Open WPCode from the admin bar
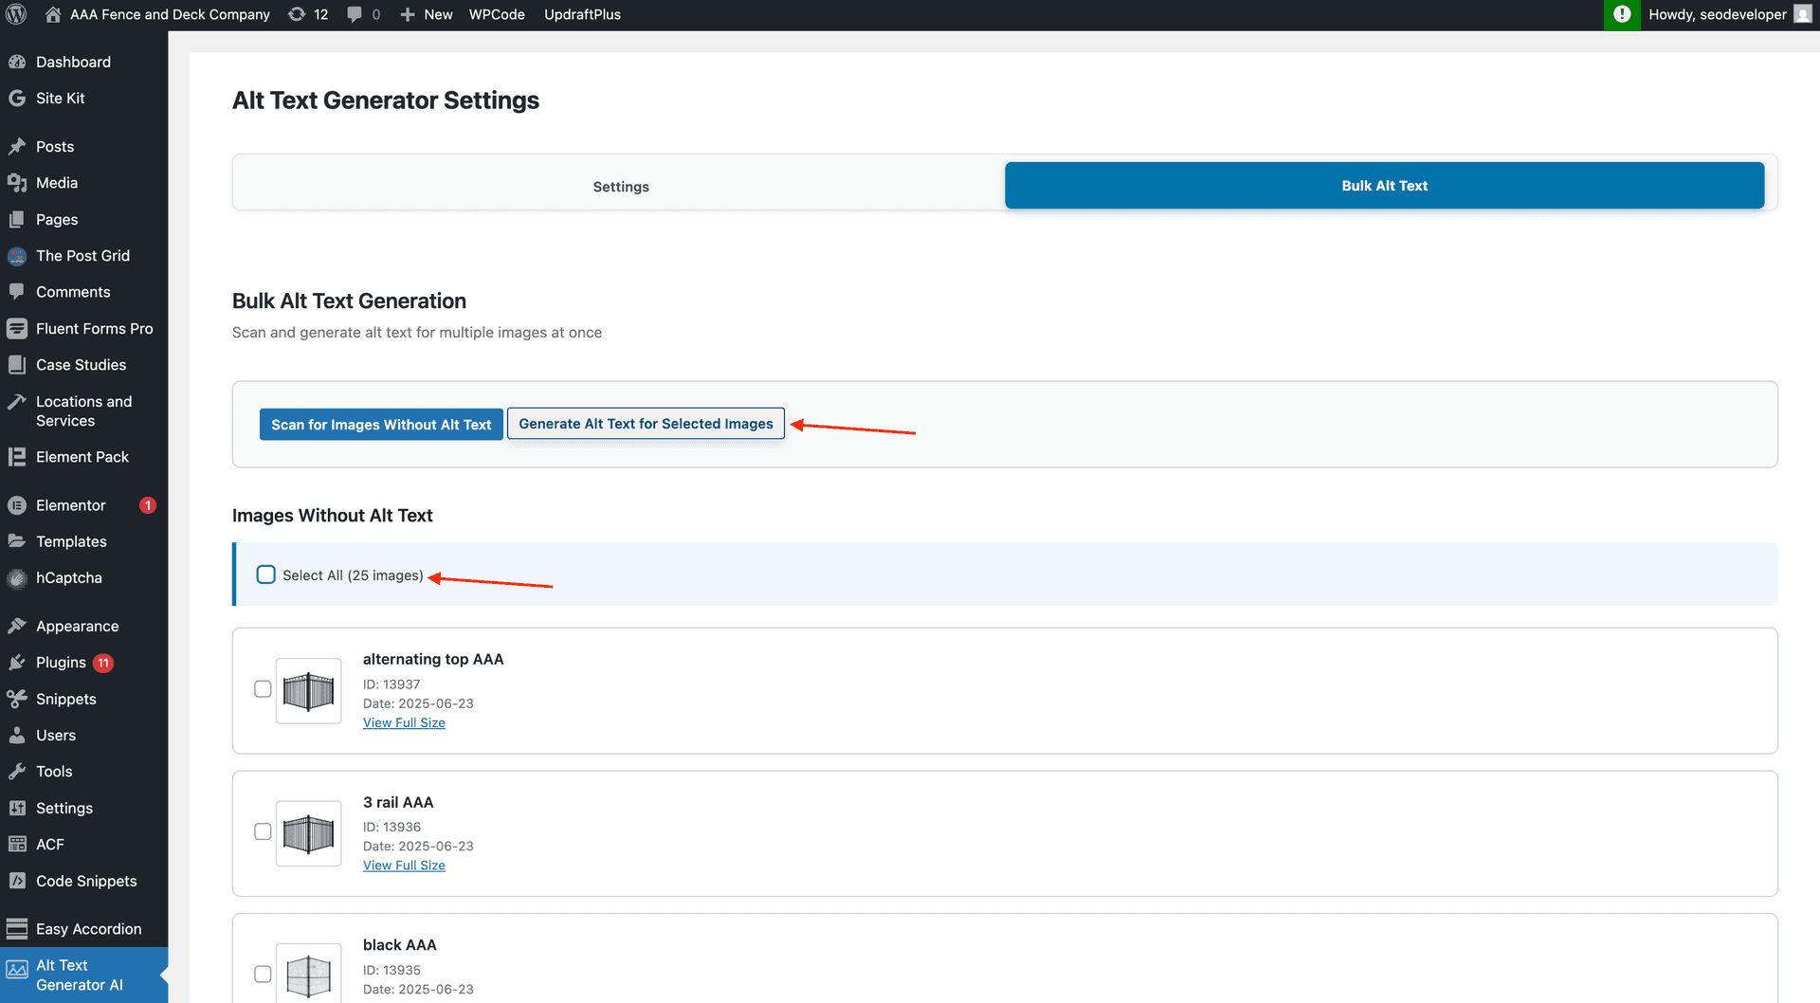 point(497,14)
